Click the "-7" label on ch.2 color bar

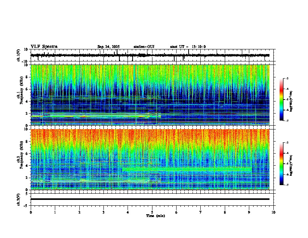tap(287, 185)
